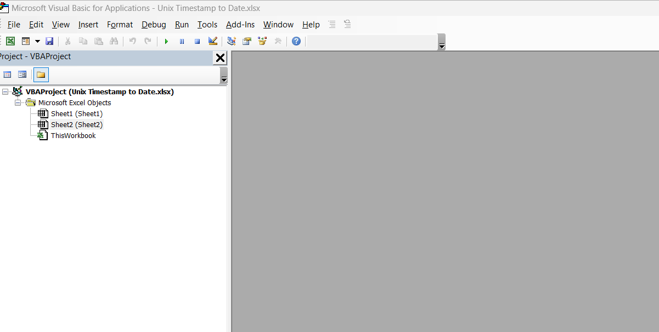Open VBA Help question mark icon
Screen dimensions: 659x332
(296, 41)
